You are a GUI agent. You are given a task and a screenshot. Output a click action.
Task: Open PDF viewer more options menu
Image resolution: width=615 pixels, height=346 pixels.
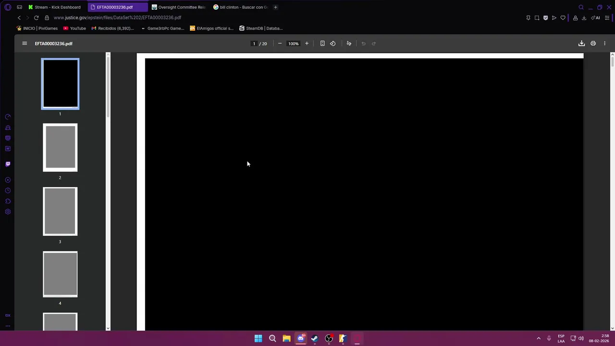point(604,43)
